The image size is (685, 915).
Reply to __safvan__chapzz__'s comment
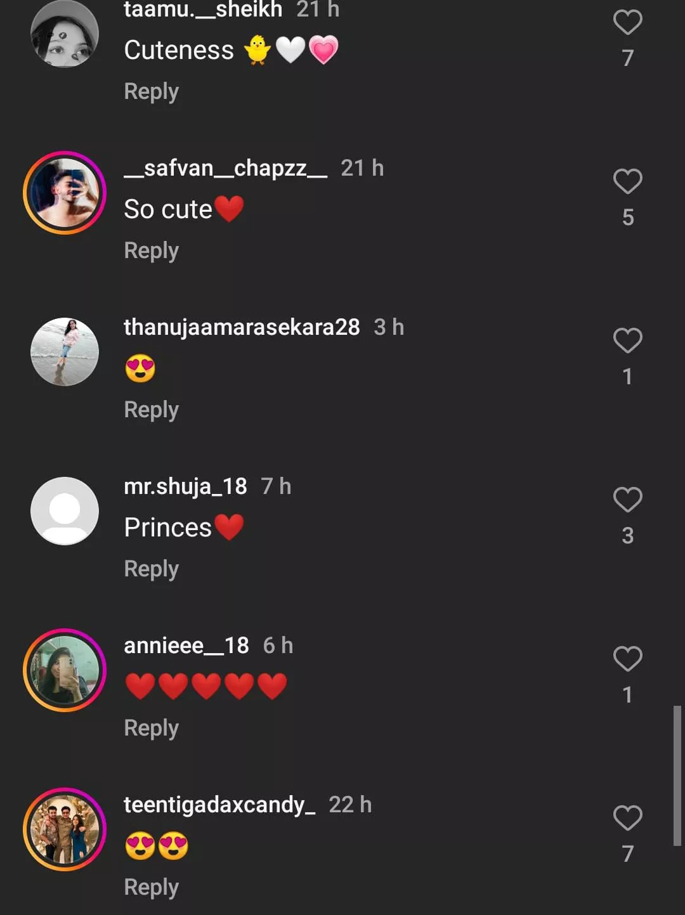(151, 250)
